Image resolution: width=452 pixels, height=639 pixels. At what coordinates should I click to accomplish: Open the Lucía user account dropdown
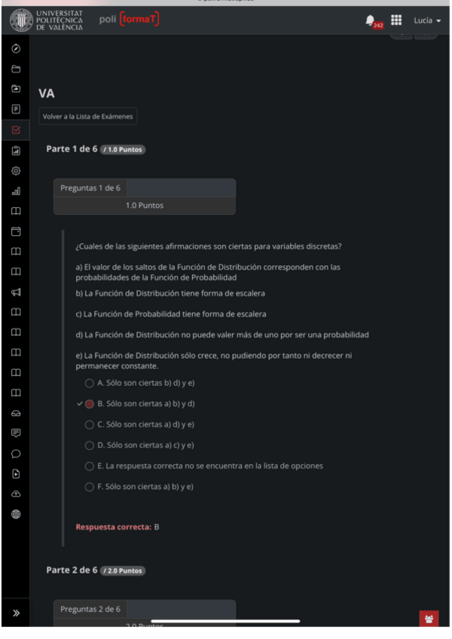click(x=426, y=20)
